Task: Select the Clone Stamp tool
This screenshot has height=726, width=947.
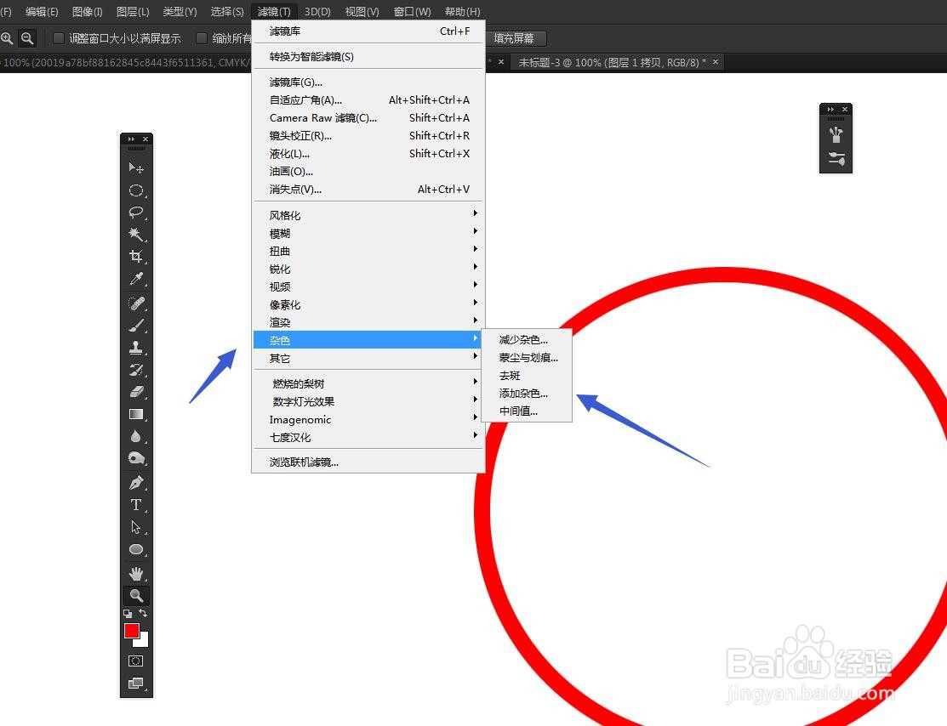Action: [136, 348]
